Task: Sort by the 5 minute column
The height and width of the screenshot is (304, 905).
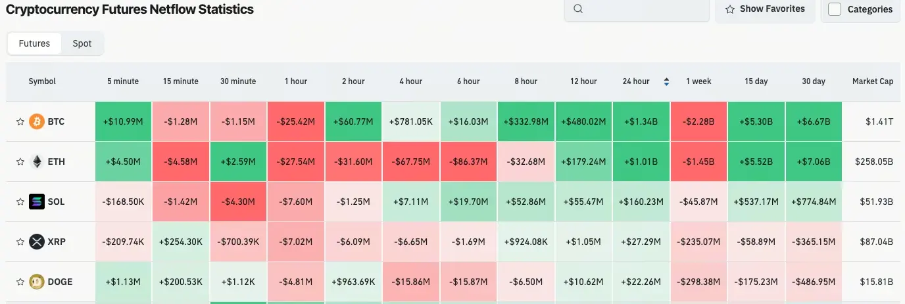Action: pyautogui.click(x=123, y=81)
